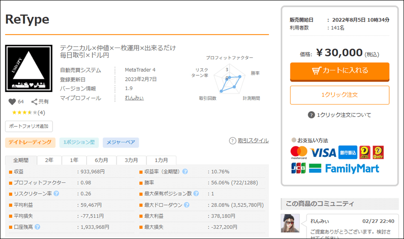
Task: Switch to the 1カ月 tab
Action: click(162, 160)
